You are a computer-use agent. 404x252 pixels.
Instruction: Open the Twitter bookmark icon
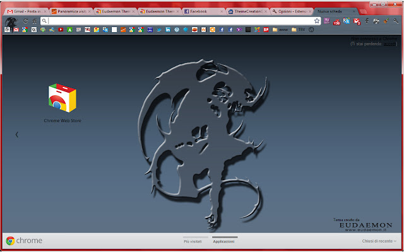159,30
